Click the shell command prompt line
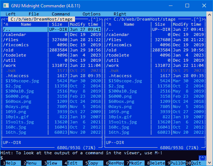 99,158
